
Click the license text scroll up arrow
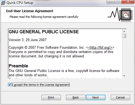tap(124, 31)
